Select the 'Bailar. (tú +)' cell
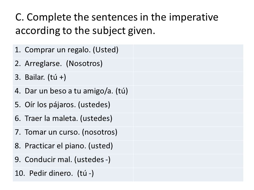 point(73,79)
